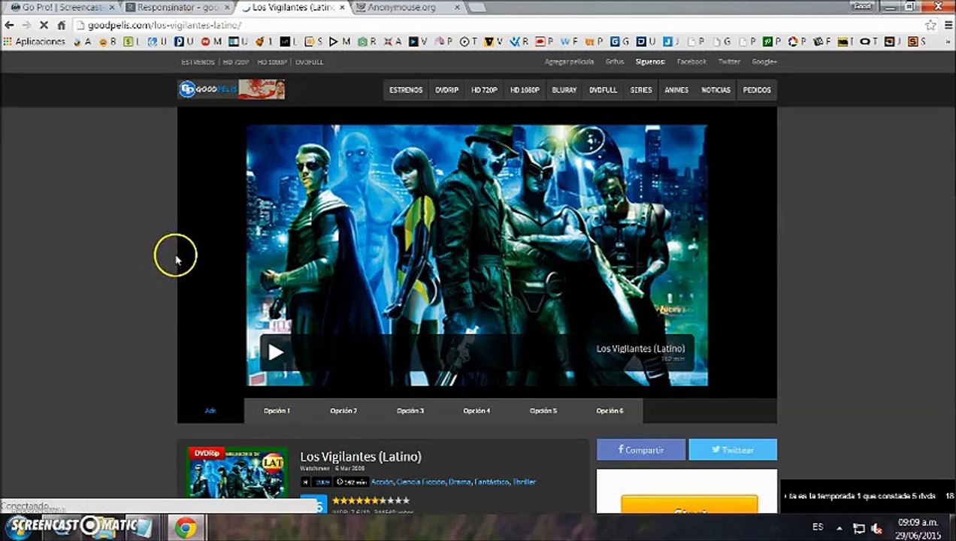This screenshot has height=541, width=956.
Task: Select the Opción 4 video source
Action: [x=476, y=411]
